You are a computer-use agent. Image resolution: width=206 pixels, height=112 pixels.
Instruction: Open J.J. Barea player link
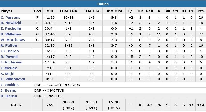click(10, 51)
